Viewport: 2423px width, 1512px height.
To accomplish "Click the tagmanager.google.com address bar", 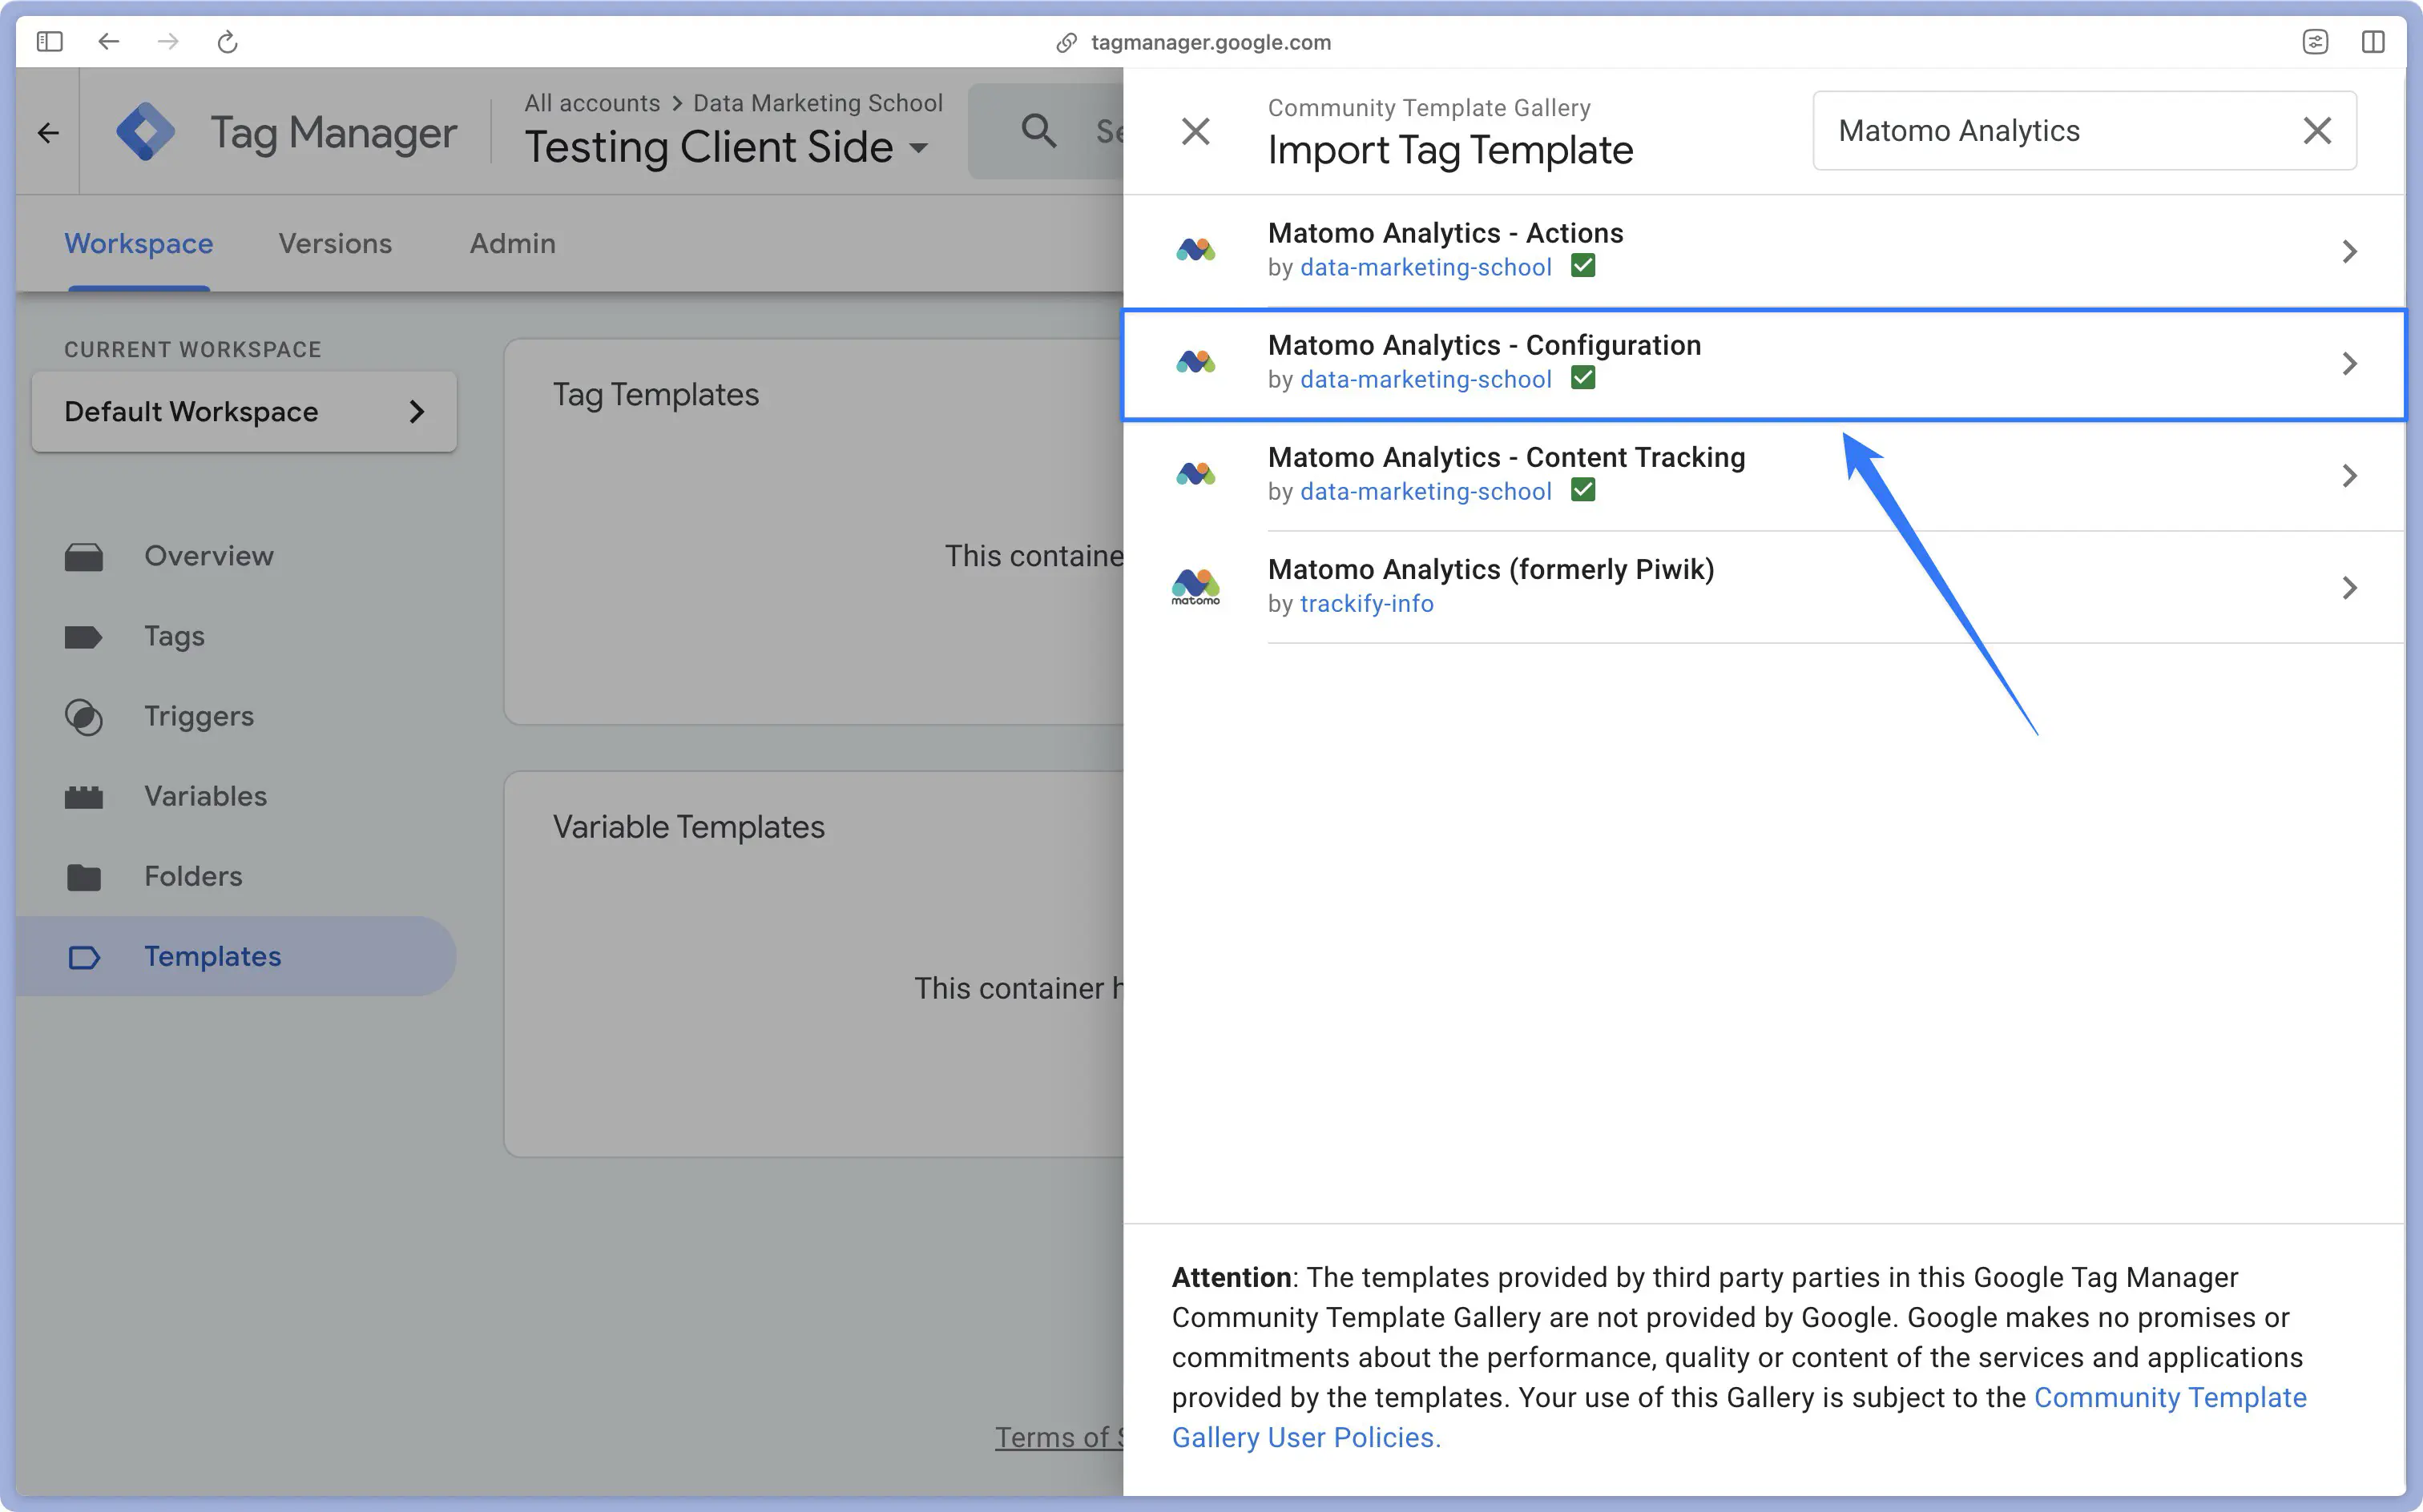I will coord(1211,42).
